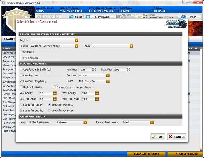Click the back arrow navigation icon
The image size is (204, 158).
38,17
